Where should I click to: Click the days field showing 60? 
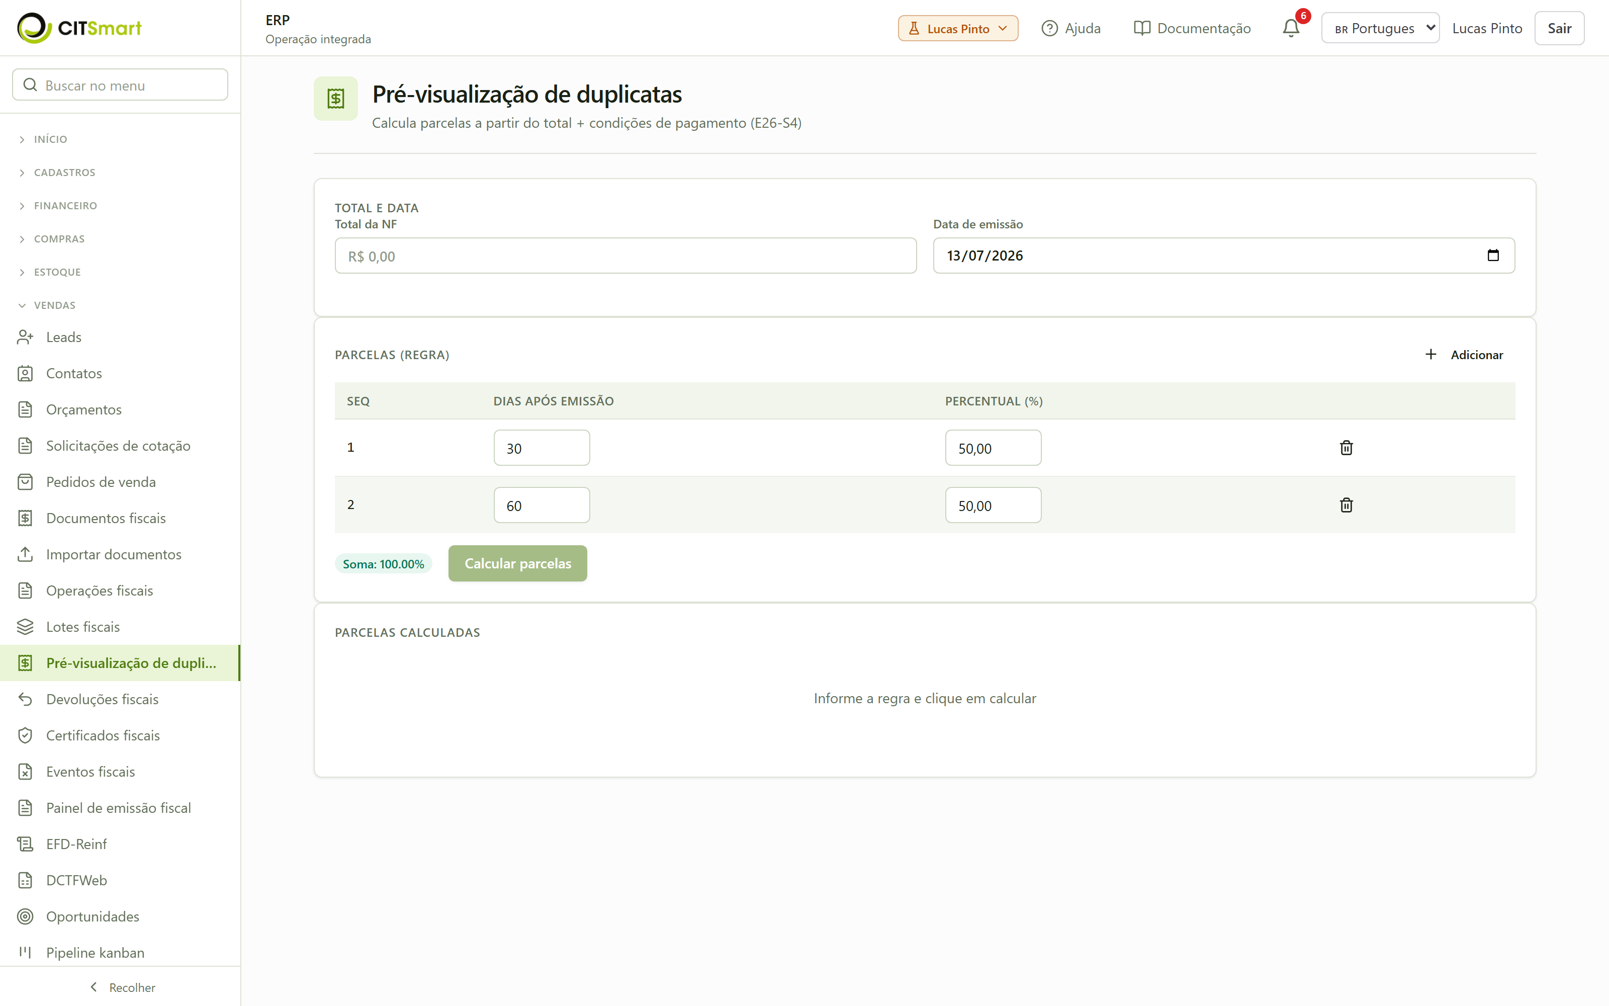tap(541, 505)
